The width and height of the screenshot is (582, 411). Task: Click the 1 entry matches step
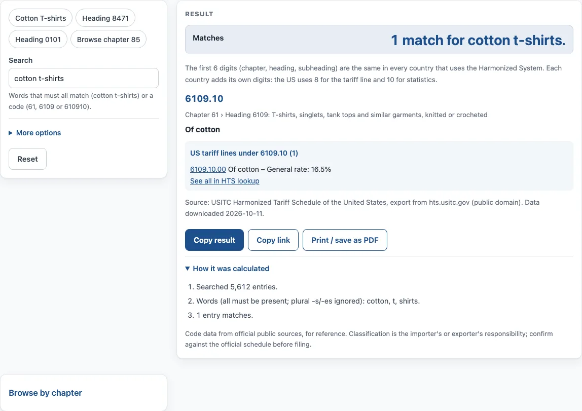point(225,315)
